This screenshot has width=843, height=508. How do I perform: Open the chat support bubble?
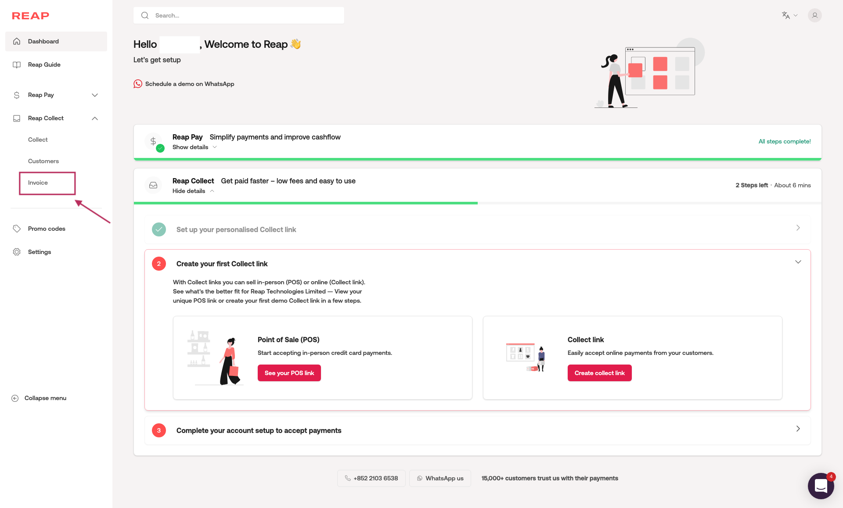(x=820, y=486)
